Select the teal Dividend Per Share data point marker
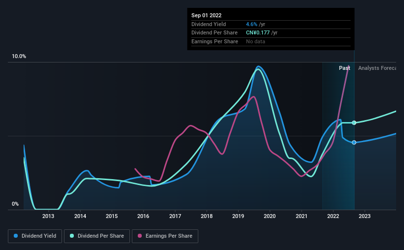The width and height of the screenshot is (404, 250). 354,123
